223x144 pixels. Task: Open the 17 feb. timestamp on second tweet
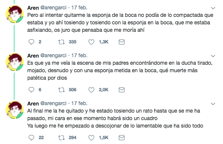(79, 55)
